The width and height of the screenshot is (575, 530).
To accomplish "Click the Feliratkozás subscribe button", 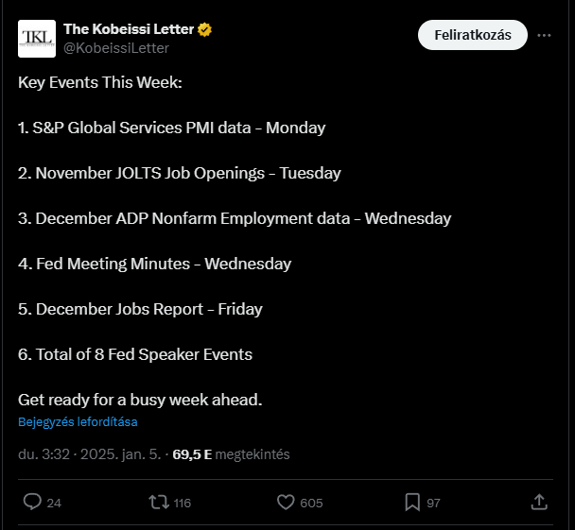I will coord(473,35).
